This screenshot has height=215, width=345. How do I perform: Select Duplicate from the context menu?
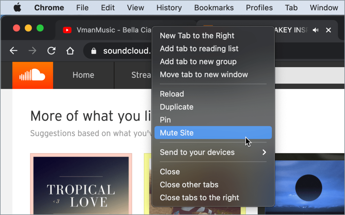click(176, 107)
